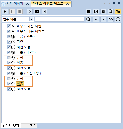Delete with the trash can icon
The width and height of the screenshot is (123, 129).
pos(103,12)
